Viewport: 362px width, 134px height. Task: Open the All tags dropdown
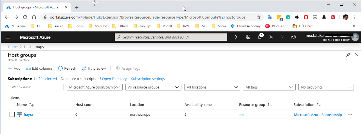tap(269, 87)
